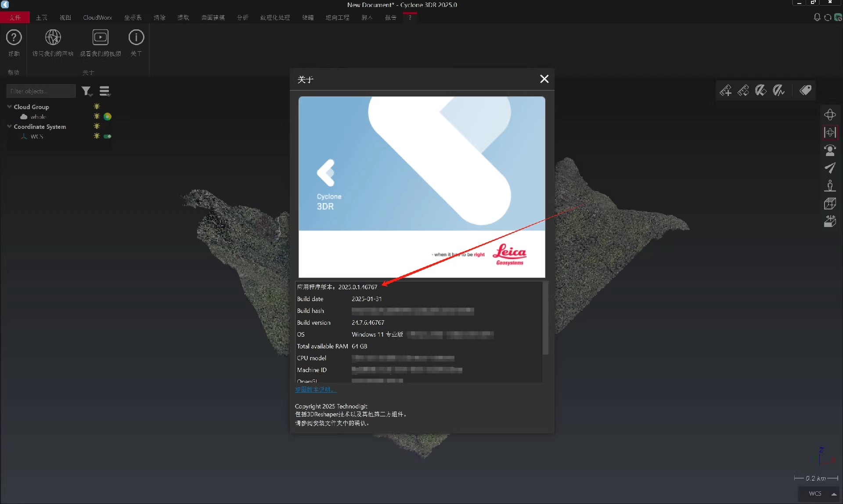
Task: Click the Filter objects search field
Action: point(41,91)
